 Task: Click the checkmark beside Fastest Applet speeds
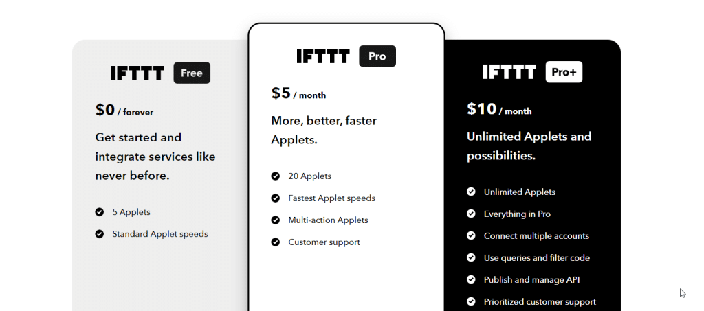pos(276,198)
